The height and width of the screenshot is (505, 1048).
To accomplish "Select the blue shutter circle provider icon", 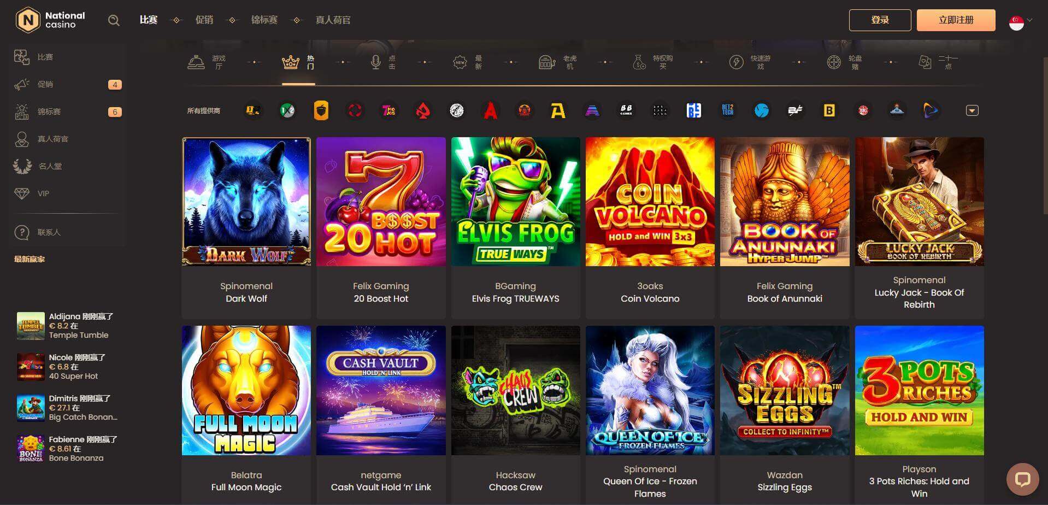I will pyautogui.click(x=761, y=110).
